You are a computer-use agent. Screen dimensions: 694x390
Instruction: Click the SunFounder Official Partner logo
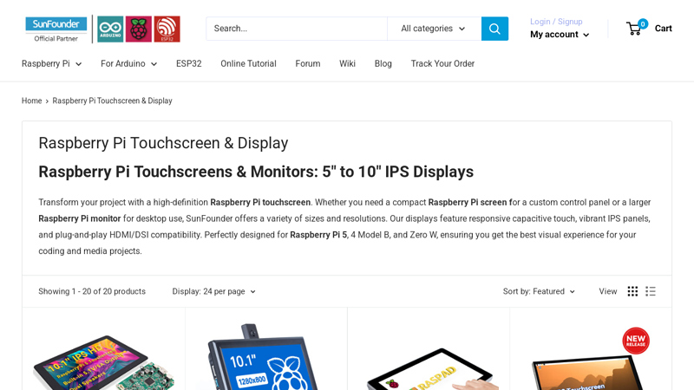56,29
